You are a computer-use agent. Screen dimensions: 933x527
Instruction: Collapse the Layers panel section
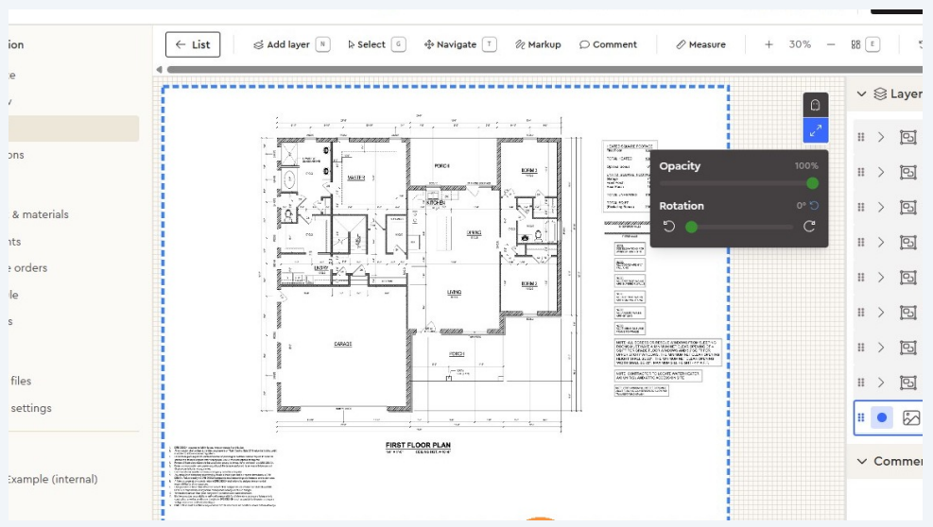pos(861,94)
